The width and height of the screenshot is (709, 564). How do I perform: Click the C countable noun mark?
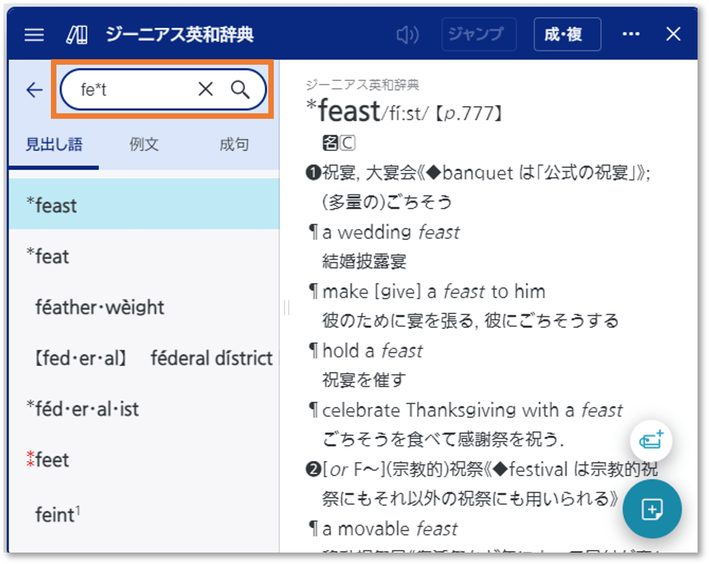348,143
